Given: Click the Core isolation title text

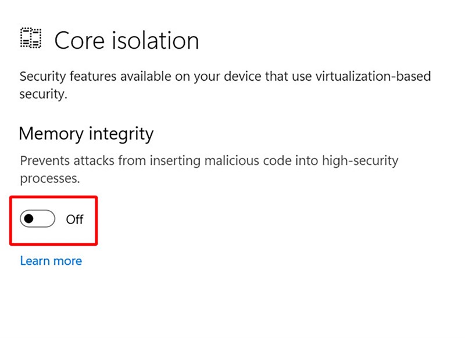Looking at the screenshot, I should (126, 39).
